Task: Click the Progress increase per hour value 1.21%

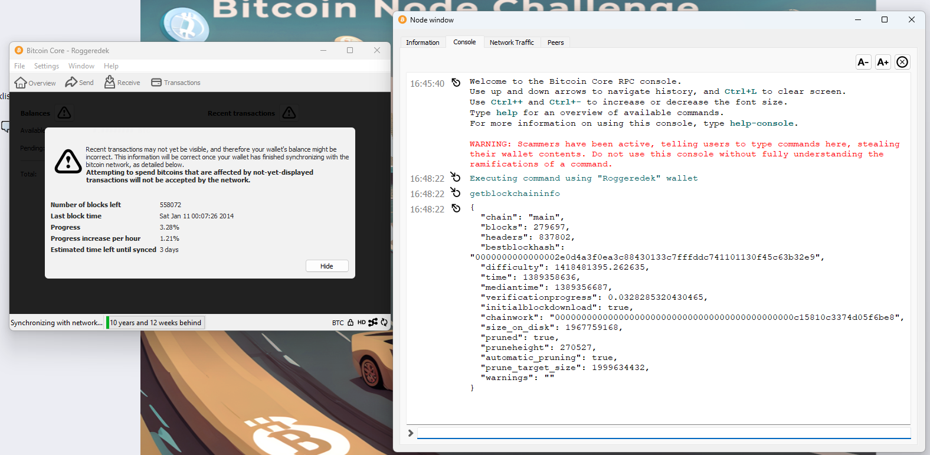Action: click(169, 238)
